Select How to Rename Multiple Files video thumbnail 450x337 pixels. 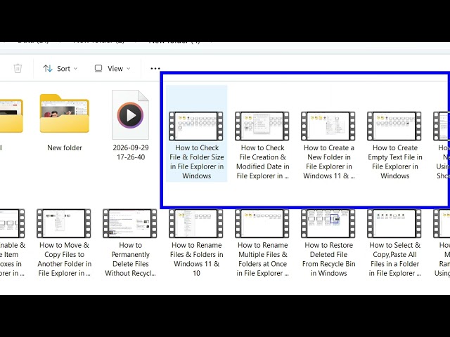(262, 223)
